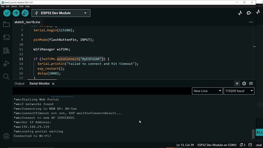Image resolution: width=263 pixels, height=148 pixels.
Task: Open the editor tab three-dots menu
Action: click(251, 22)
